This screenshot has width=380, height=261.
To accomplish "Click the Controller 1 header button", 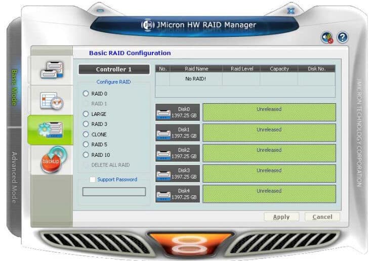I will click(x=114, y=69).
